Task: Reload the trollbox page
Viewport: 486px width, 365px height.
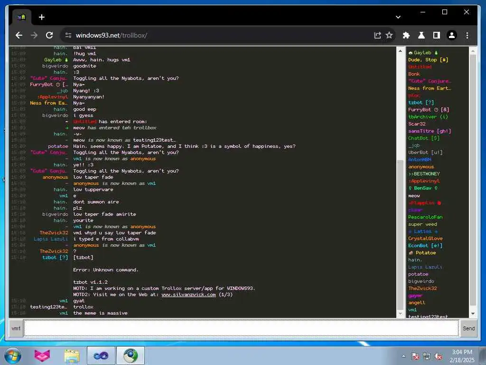Action: [x=49, y=35]
